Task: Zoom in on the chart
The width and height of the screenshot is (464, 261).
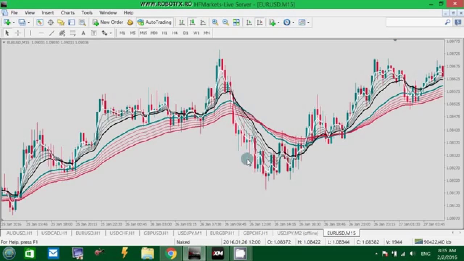Action: coord(215,22)
